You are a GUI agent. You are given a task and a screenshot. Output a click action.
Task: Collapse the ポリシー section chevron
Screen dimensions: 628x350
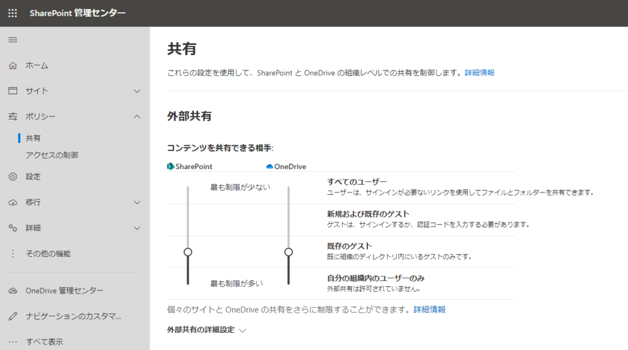coord(137,116)
